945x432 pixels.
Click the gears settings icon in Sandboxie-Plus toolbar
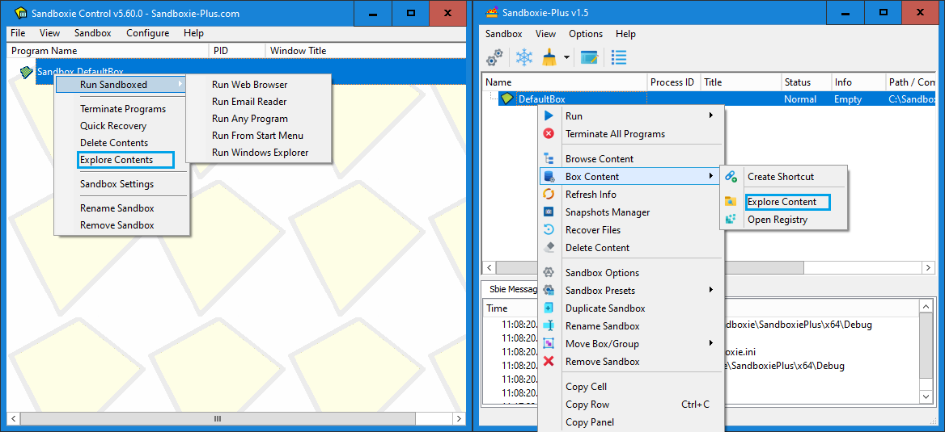click(x=494, y=57)
